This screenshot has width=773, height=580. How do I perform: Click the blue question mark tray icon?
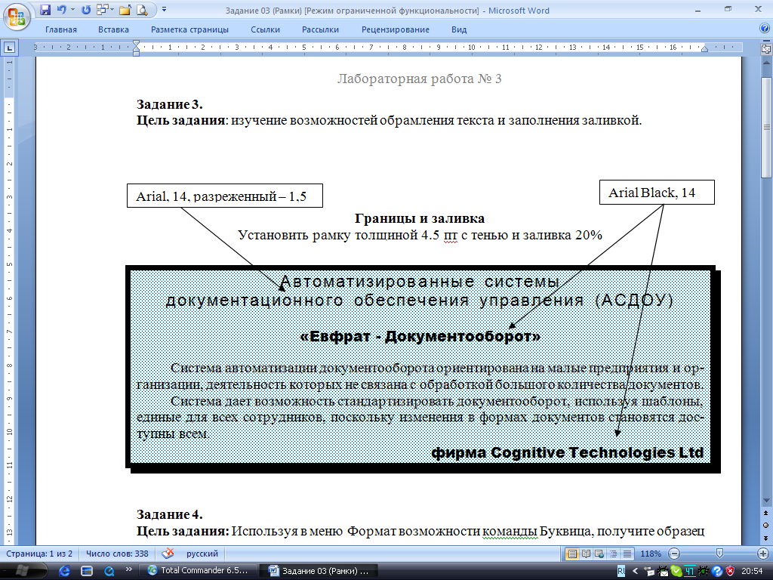pos(717,571)
